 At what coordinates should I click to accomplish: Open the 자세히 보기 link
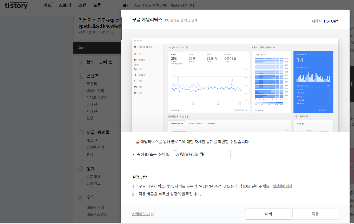click(x=141, y=214)
